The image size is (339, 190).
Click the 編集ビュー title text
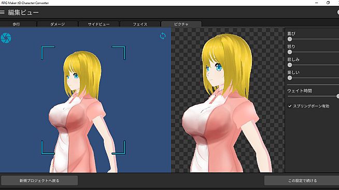pos(23,12)
